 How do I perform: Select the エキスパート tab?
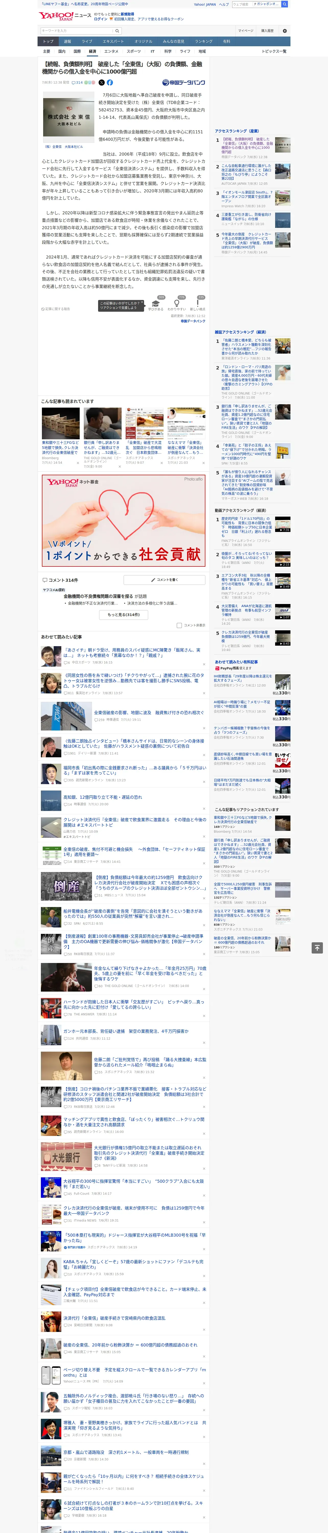pos(113,42)
